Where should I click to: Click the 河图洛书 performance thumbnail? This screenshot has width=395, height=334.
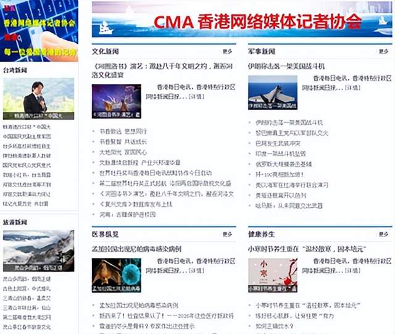coord(116,101)
